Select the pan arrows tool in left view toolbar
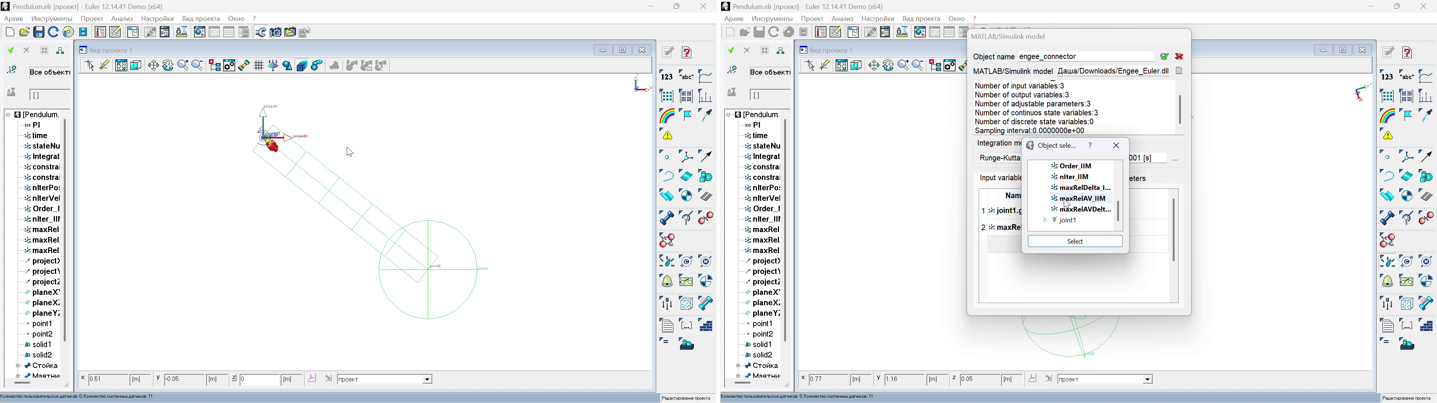1437x403 pixels. click(153, 66)
